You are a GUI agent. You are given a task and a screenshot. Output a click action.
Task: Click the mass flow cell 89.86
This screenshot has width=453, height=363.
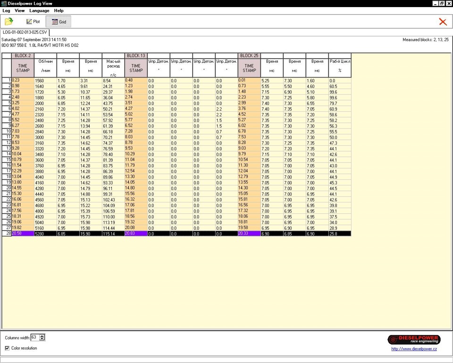point(113,177)
